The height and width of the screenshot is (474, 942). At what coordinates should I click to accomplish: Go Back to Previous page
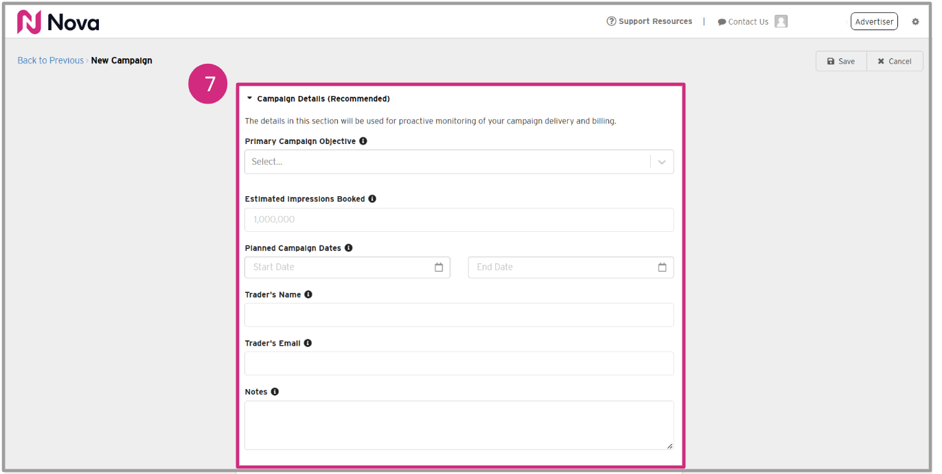(50, 60)
